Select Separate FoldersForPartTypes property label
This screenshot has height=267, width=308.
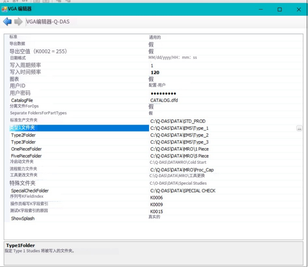click(x=38, y=113)
